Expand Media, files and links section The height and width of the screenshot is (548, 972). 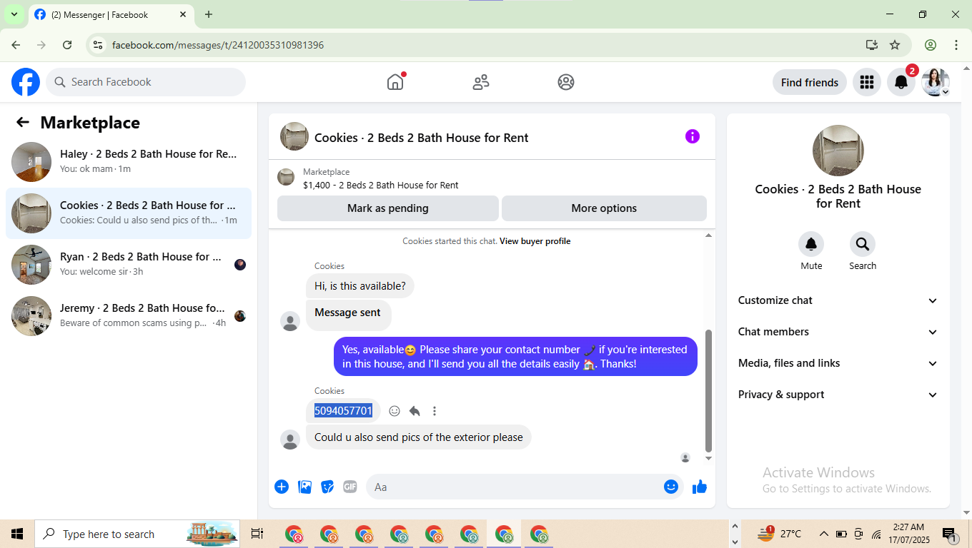(838, 363)
